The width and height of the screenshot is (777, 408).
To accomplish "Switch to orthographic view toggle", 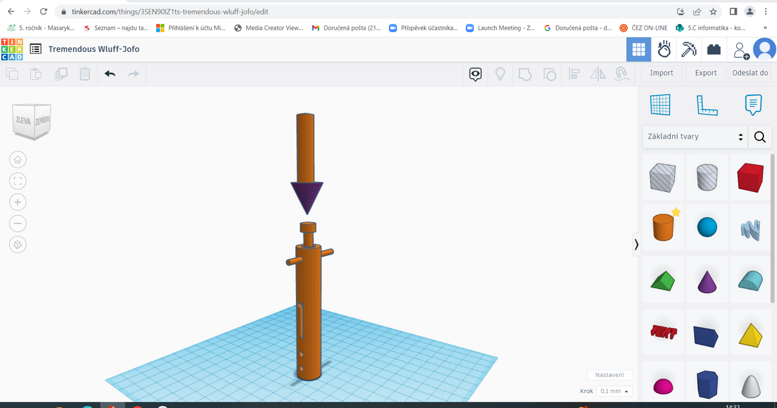I will click(17, 244).
